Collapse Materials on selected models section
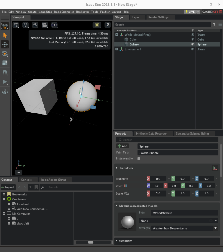 tap(117, 206)
